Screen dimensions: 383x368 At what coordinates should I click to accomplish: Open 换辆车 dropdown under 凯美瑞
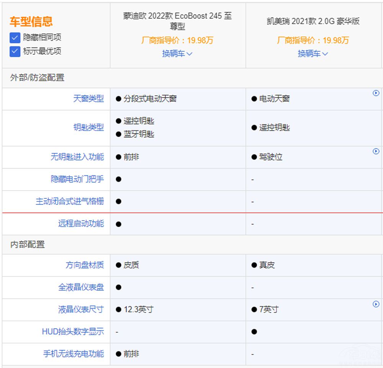tap(313, 54)
